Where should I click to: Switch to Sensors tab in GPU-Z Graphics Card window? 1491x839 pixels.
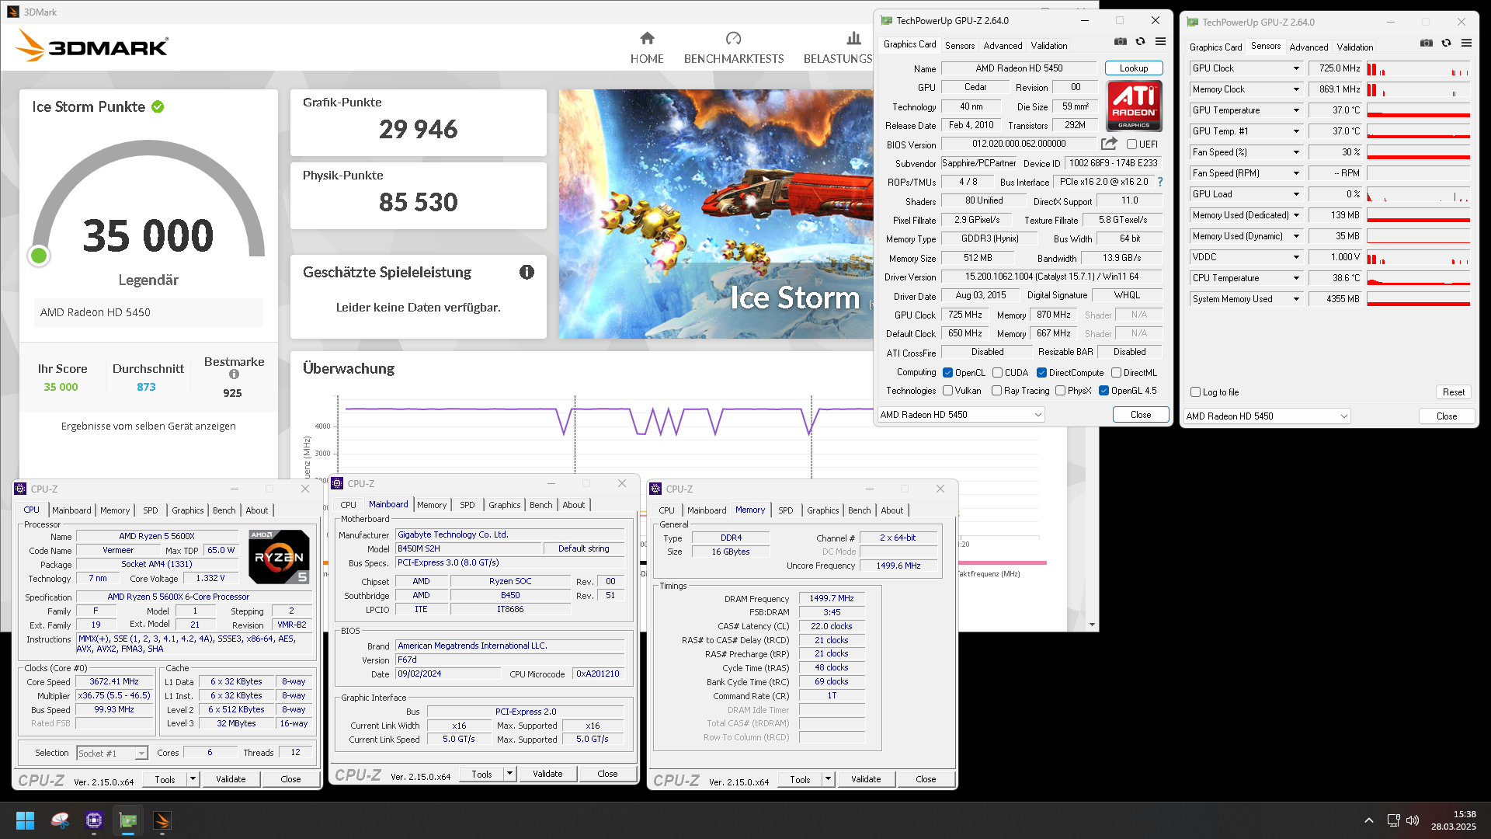[x=959, y=46]
